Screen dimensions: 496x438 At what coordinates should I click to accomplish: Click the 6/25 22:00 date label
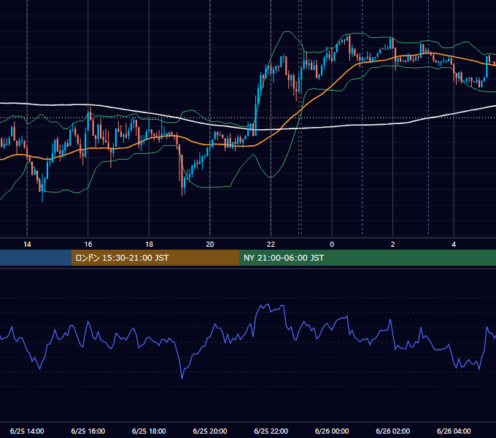coord(271,431)
